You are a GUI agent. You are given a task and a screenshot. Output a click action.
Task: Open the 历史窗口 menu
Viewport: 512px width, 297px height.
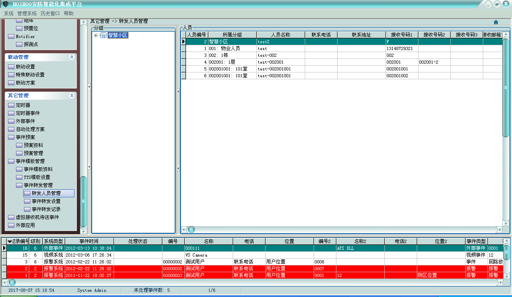(50, 14)
